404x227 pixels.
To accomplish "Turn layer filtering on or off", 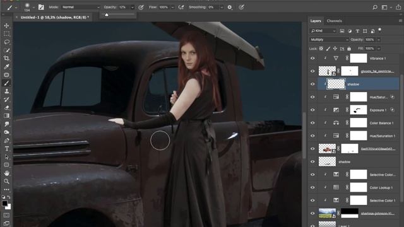I will click(x=379, y=30).
